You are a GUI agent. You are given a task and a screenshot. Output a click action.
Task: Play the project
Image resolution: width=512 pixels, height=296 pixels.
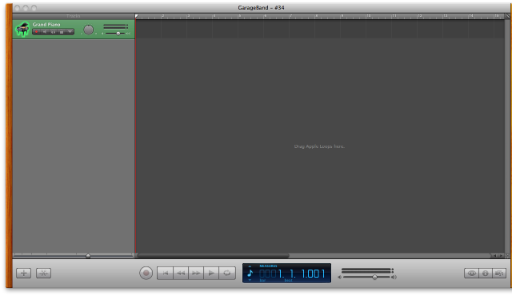coord(211,273)
